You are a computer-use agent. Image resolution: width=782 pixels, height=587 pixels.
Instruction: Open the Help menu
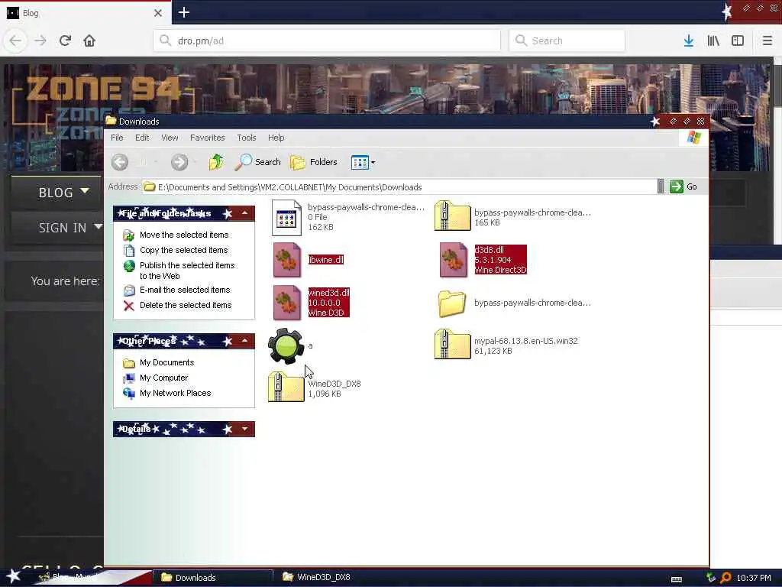pos(276,138)
